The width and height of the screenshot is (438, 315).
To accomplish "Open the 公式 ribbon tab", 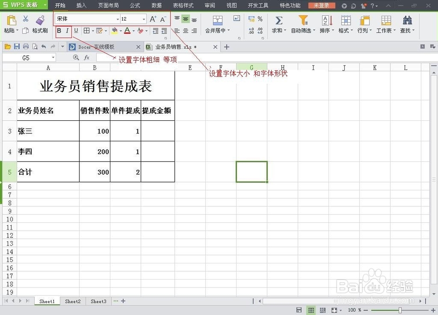I will tap(135, 5).
